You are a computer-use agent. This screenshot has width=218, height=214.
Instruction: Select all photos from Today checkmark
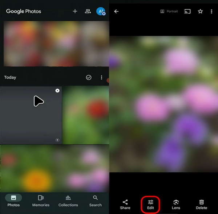[x=89, y=78]
